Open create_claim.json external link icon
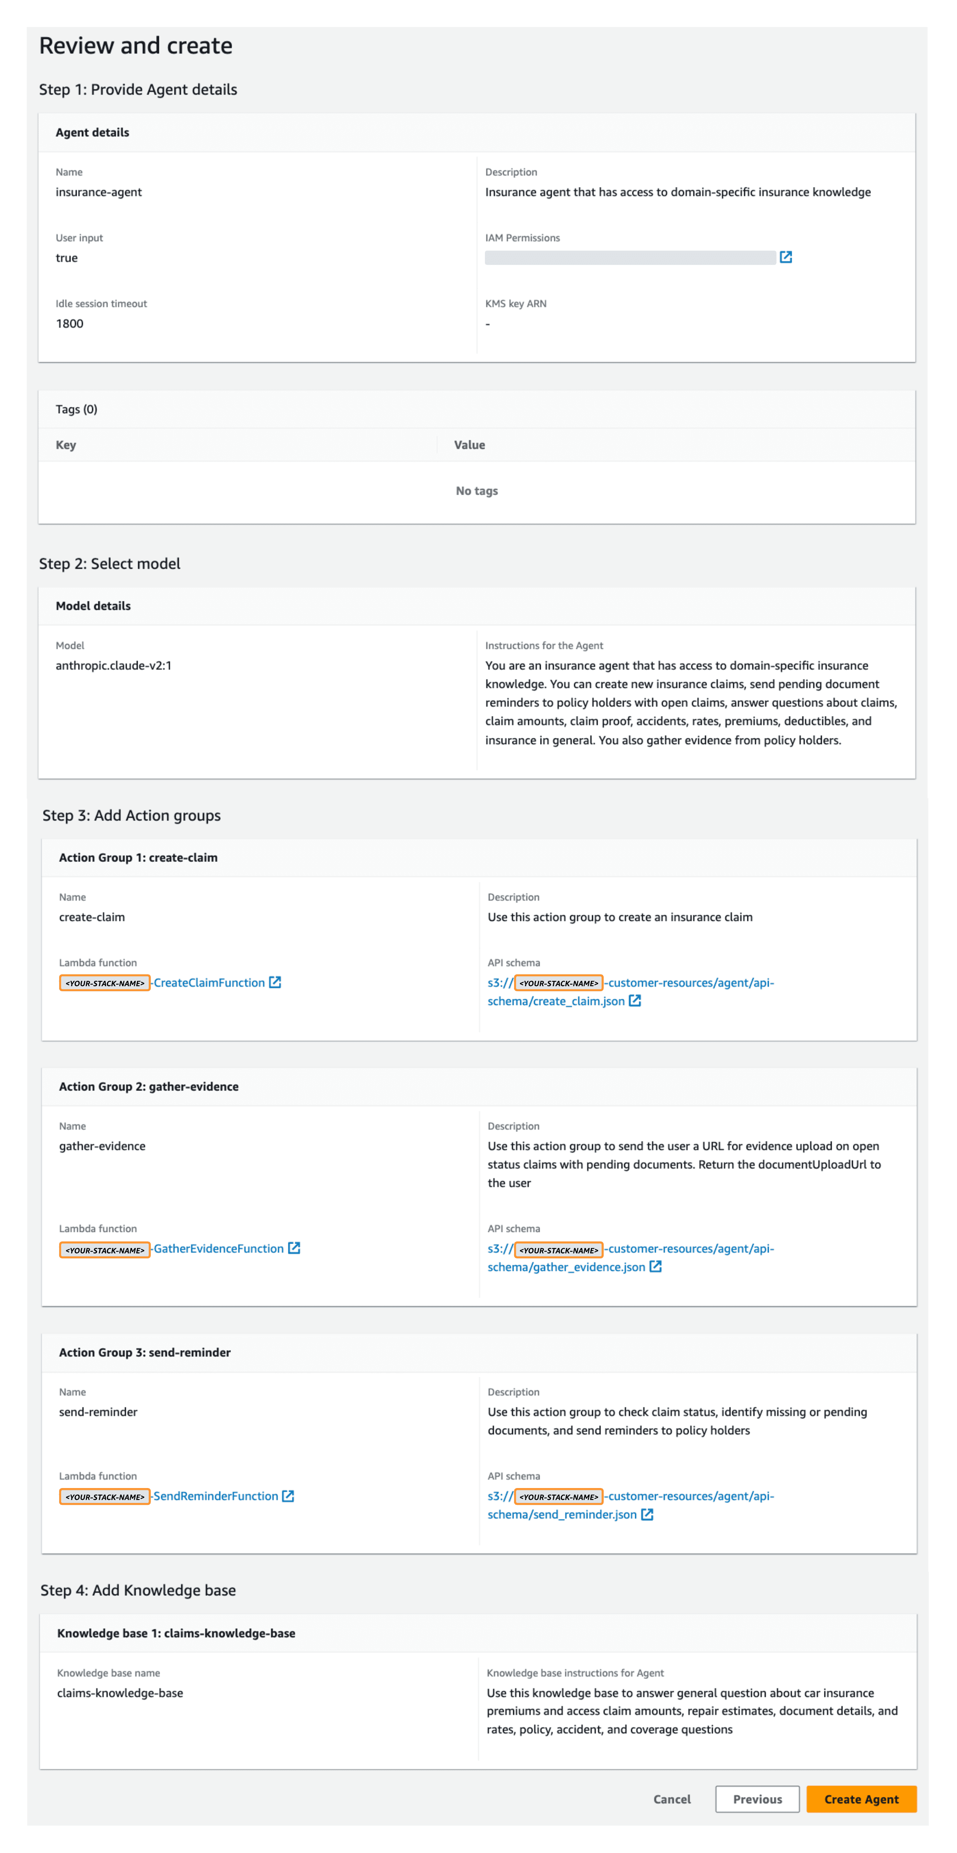Viewport: 957px width, 1853px height. click(x=635, y=1001)
